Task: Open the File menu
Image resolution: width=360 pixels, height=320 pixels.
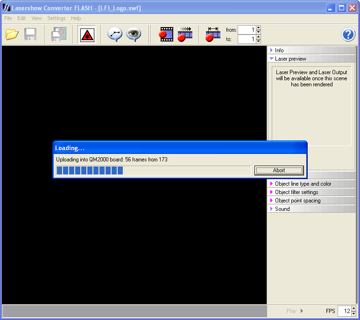Action: [8, 18]
